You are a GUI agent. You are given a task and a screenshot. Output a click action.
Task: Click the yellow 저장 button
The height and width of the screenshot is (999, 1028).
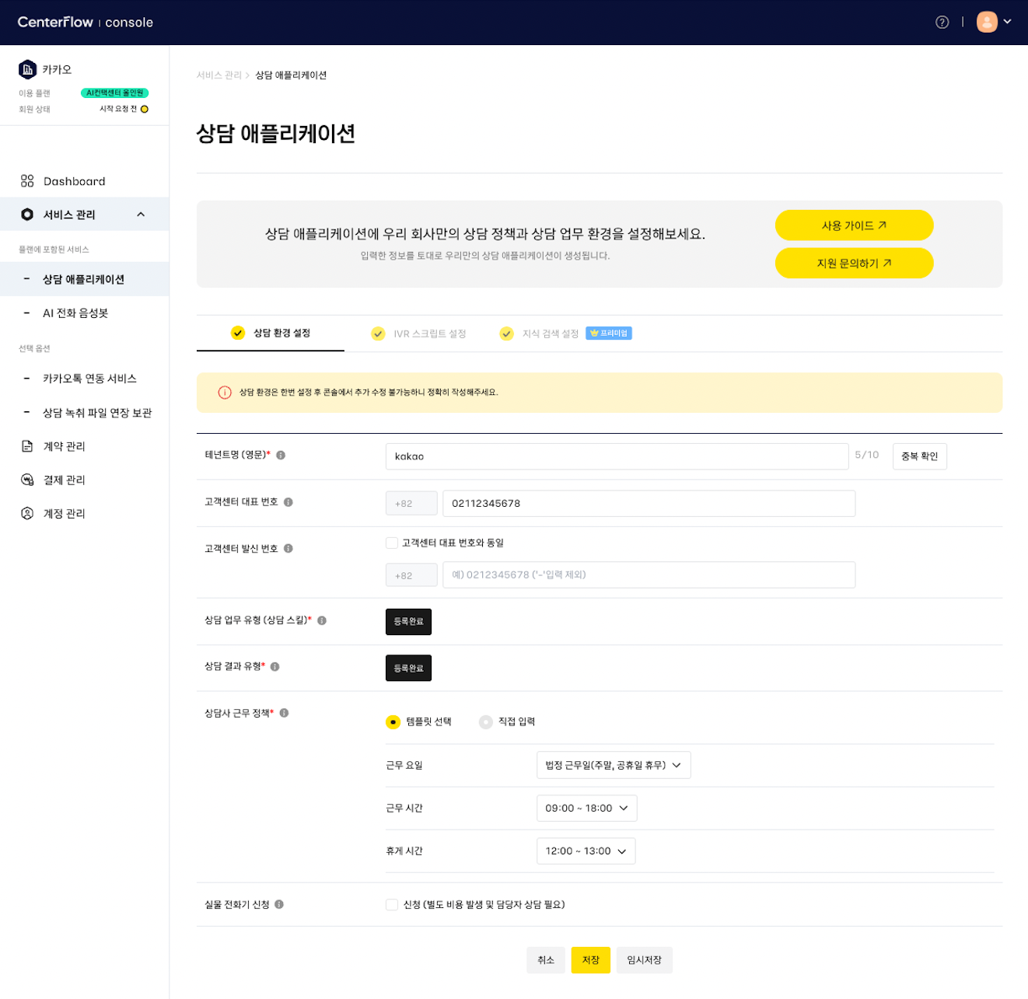(x=590, y=960)
